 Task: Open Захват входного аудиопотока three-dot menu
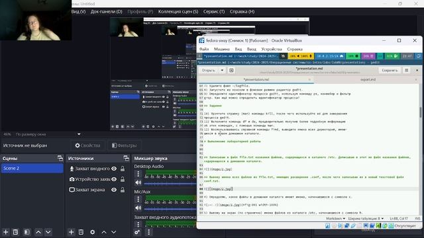[138, 224]
